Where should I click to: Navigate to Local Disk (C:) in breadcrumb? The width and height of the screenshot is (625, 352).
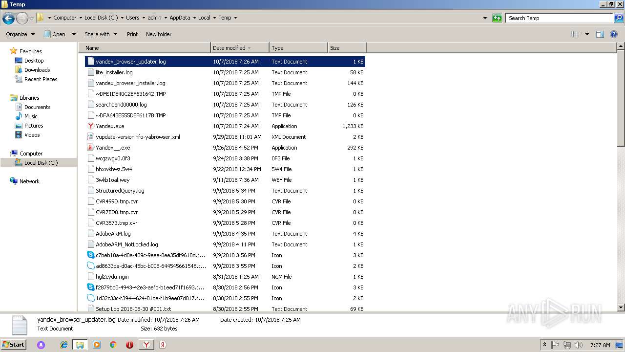coord(101,18)
